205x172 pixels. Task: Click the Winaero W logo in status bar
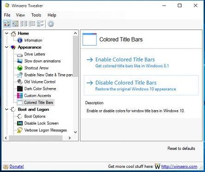click(157, 166)
